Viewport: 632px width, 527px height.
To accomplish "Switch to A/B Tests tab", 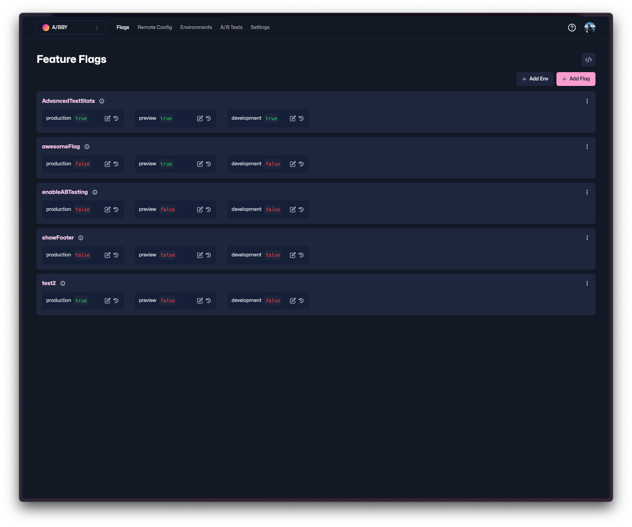I will coord(231,28).
